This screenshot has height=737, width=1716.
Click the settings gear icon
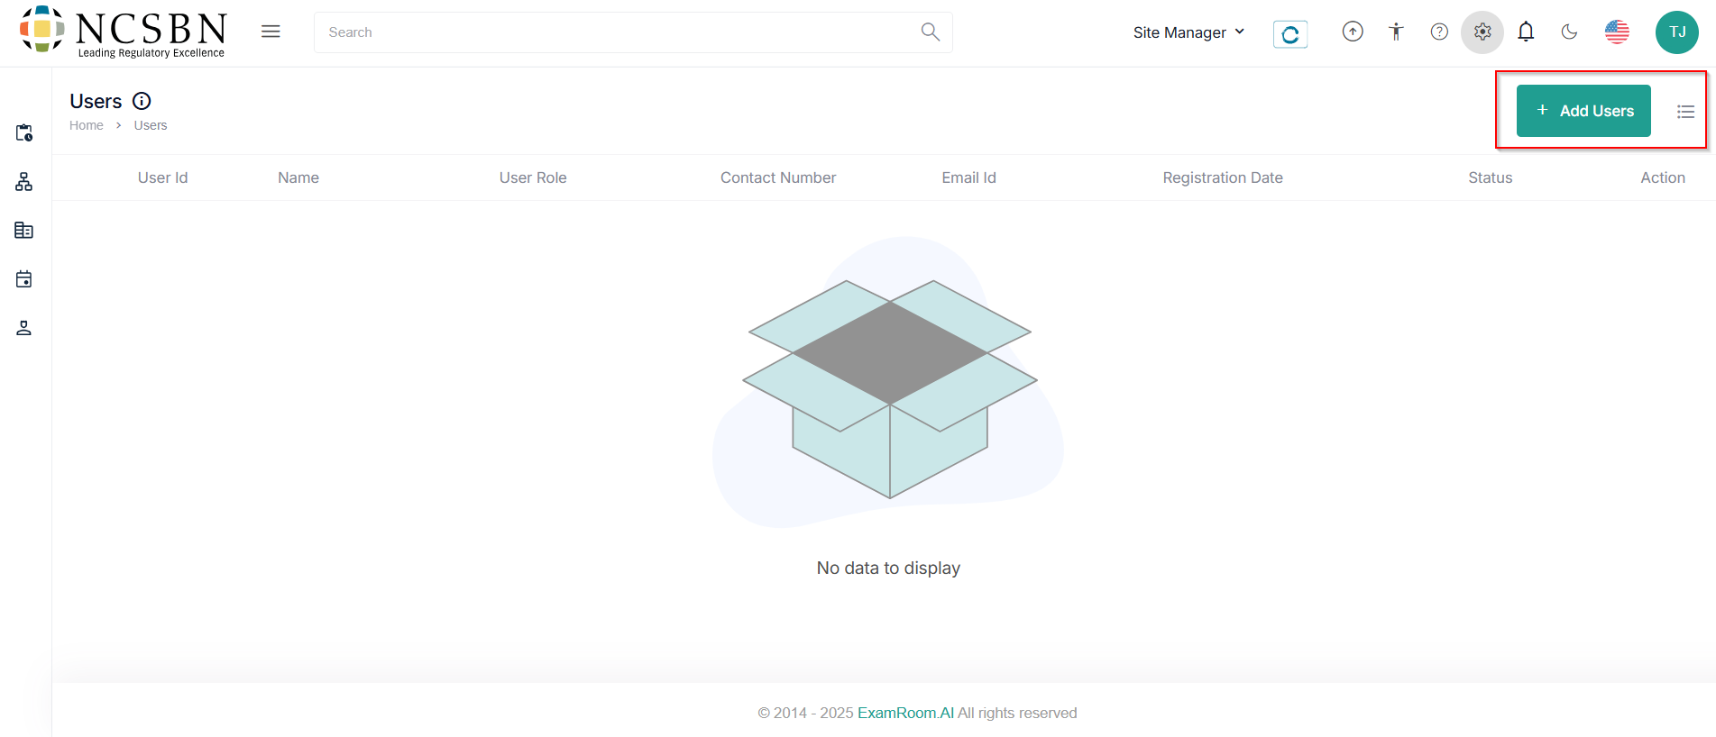click(1482, 32)
